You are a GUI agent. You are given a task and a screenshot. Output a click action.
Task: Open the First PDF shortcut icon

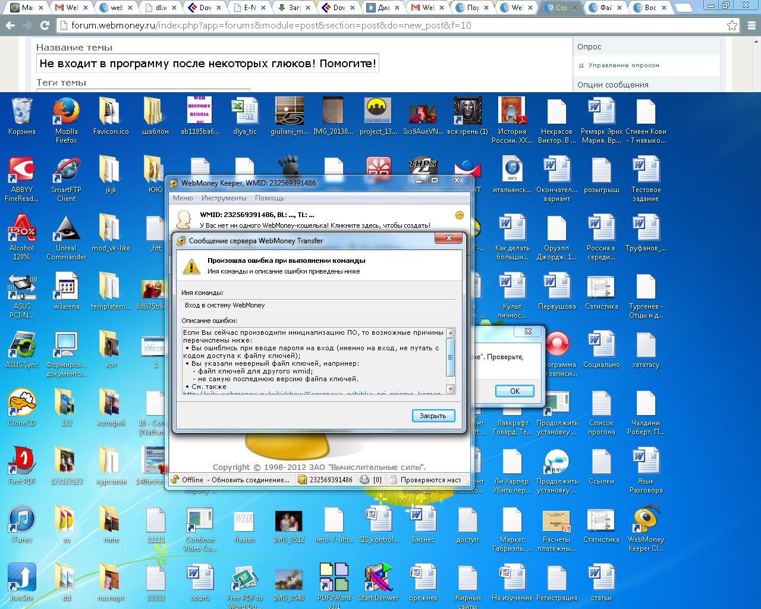tap(22, 466)
